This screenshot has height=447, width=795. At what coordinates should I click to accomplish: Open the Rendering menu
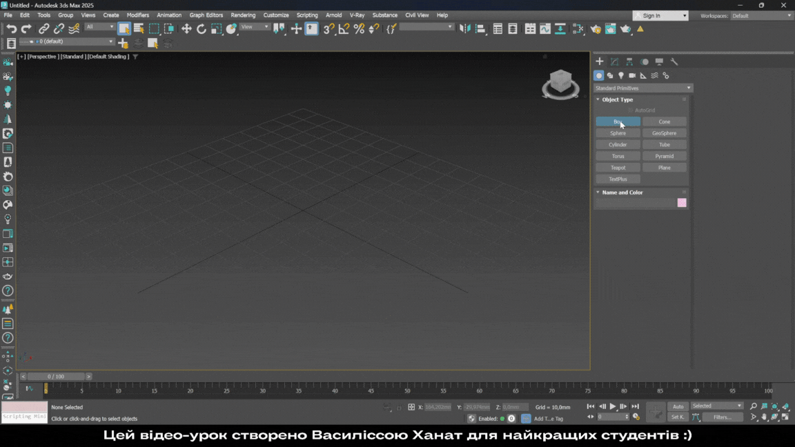pos(243,15)
